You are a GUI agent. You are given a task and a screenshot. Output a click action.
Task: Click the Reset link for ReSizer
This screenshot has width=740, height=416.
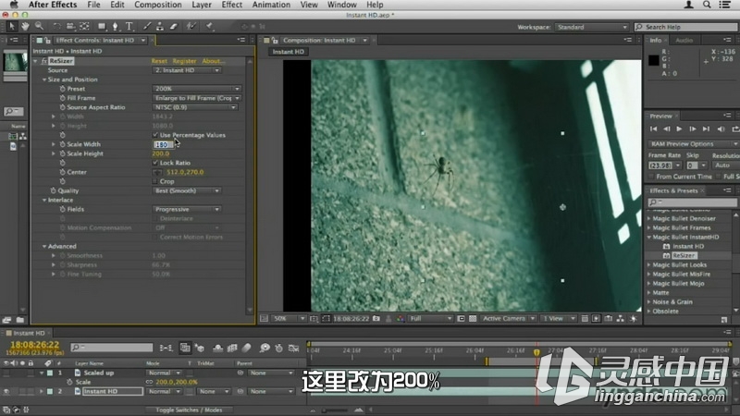159,61
